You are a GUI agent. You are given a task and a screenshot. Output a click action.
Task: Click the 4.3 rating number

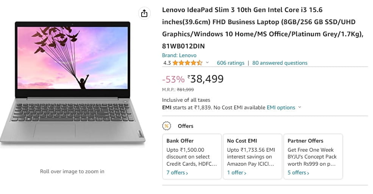pos(167,63)
